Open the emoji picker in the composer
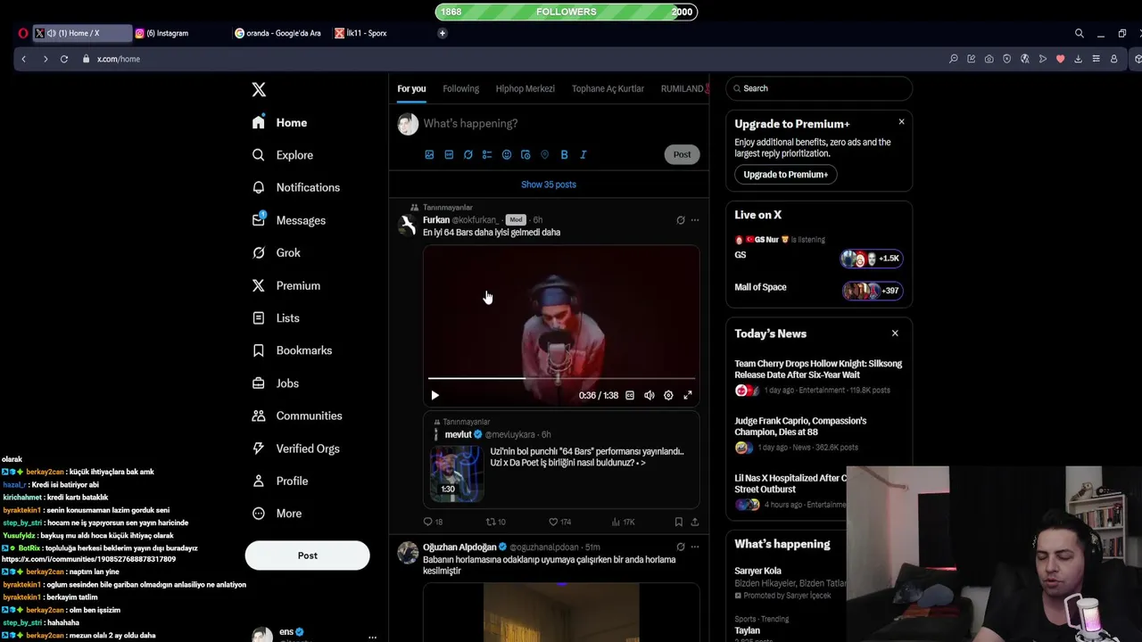 click(x=507, y=154)
